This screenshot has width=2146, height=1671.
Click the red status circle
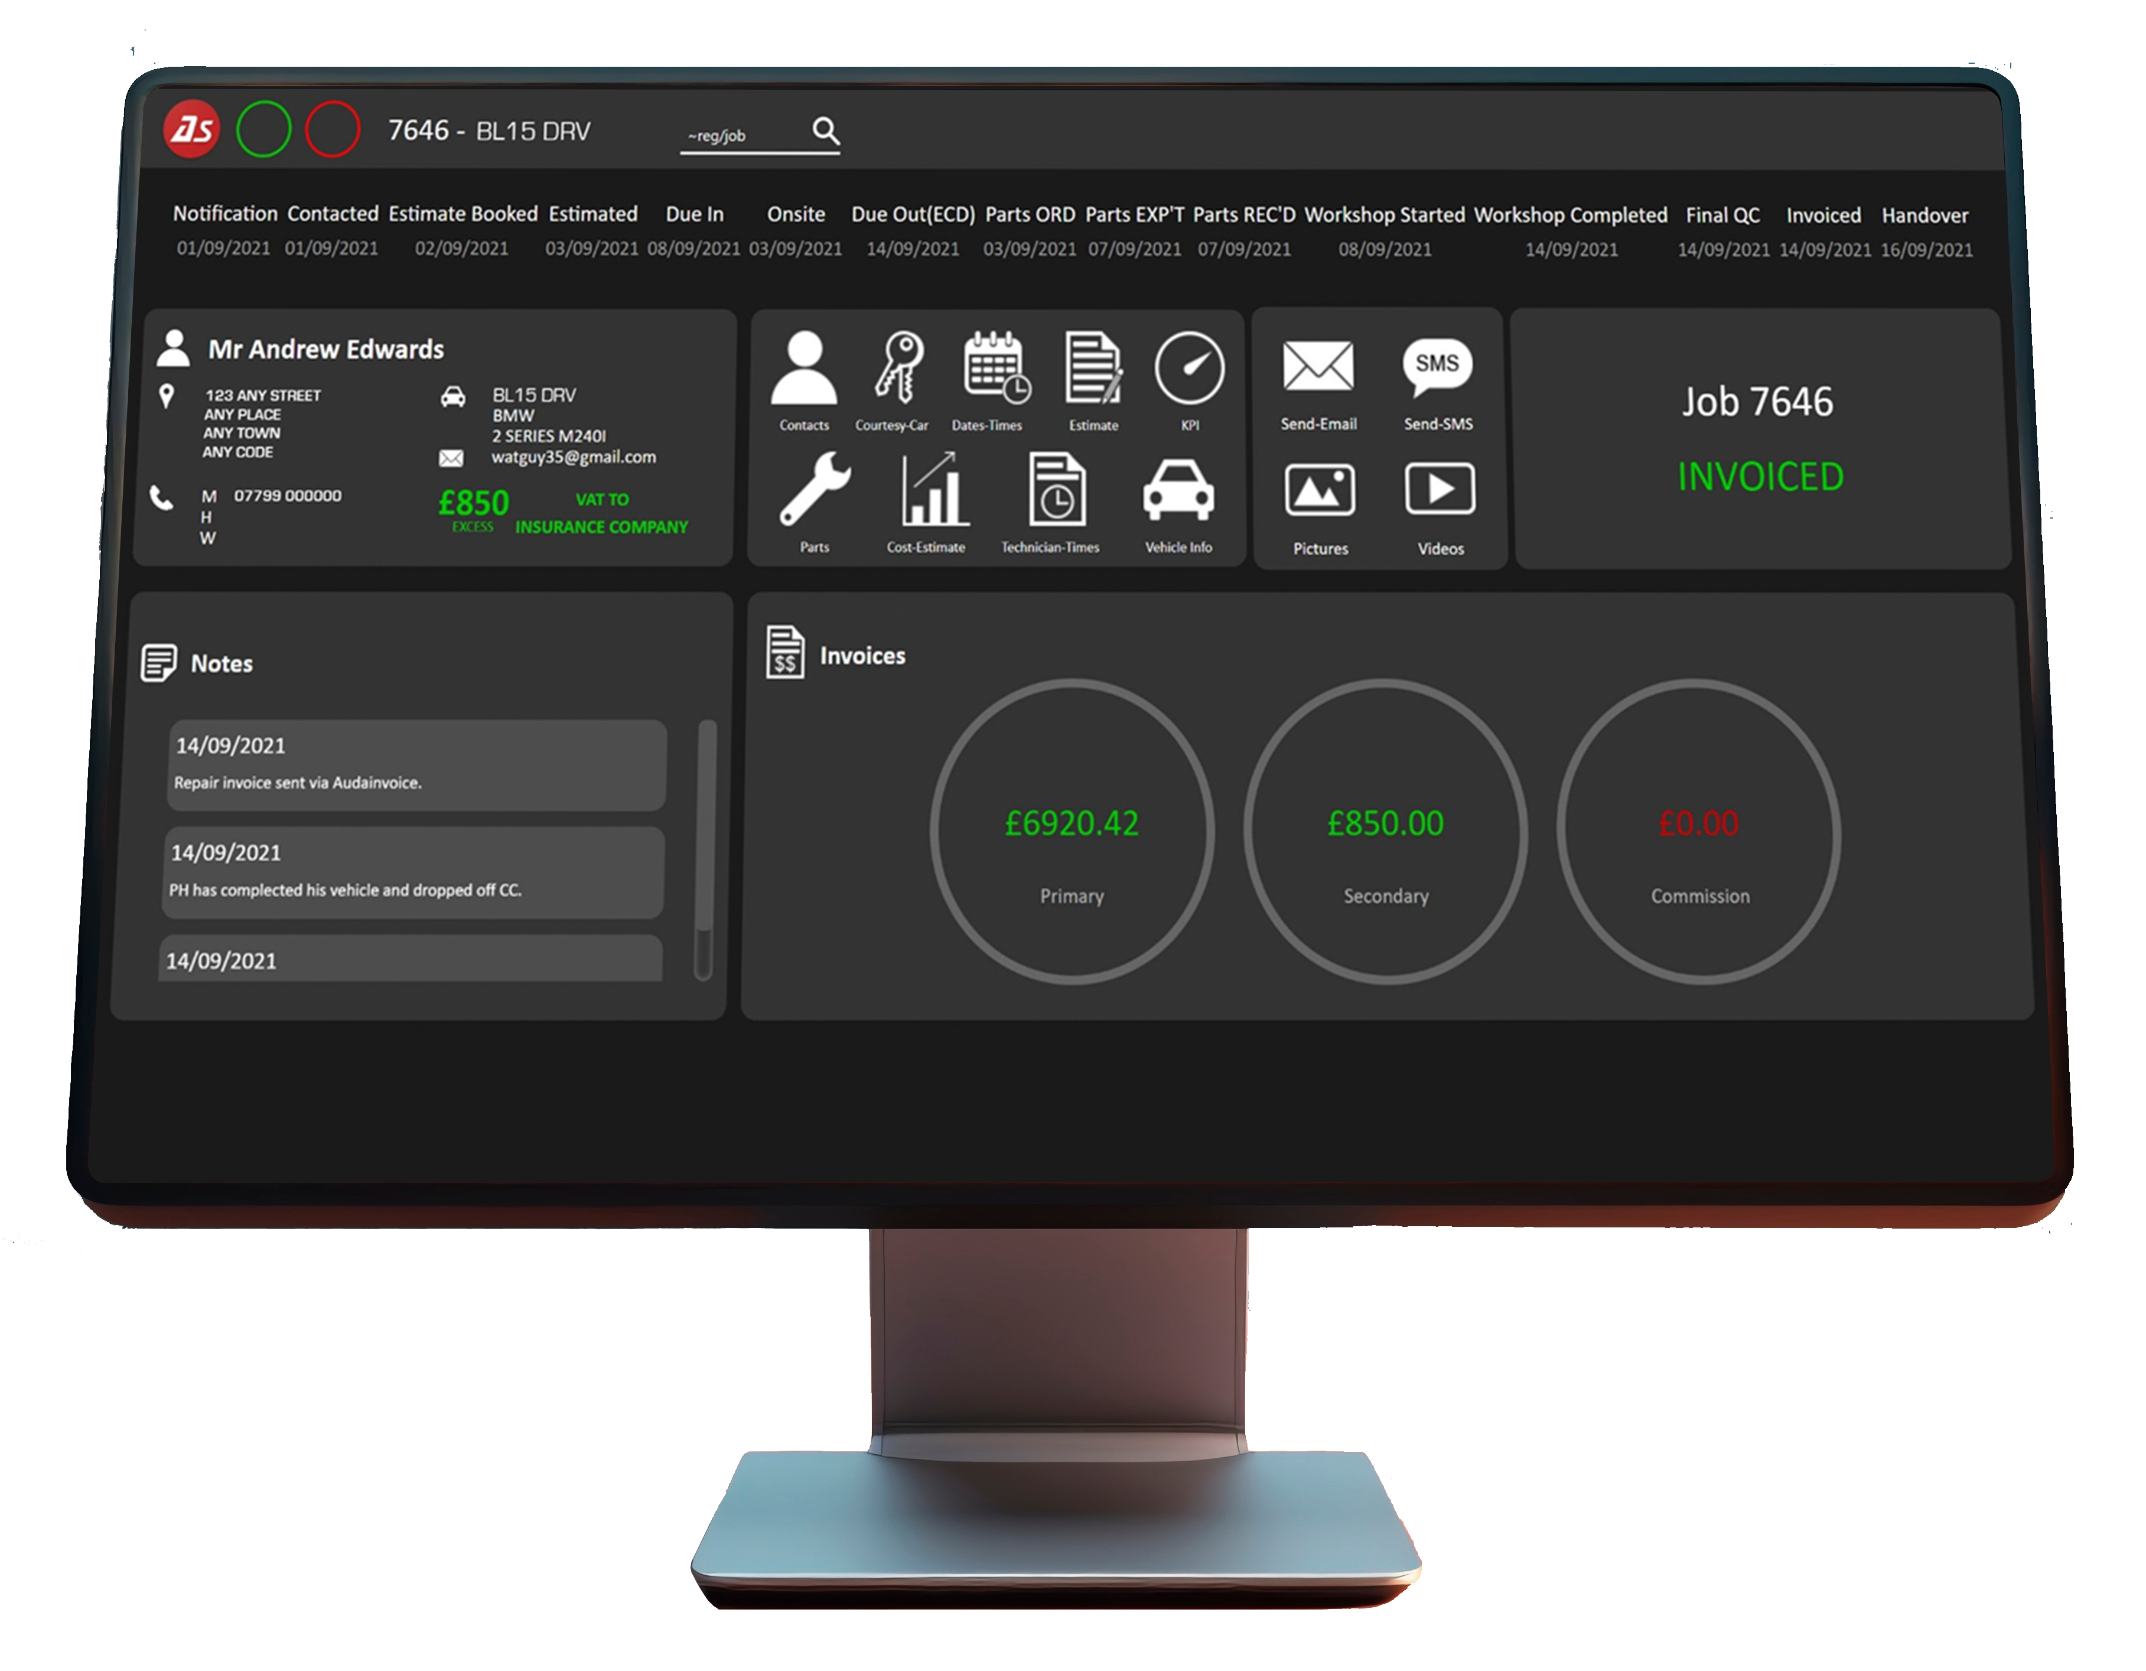[332, 129]
